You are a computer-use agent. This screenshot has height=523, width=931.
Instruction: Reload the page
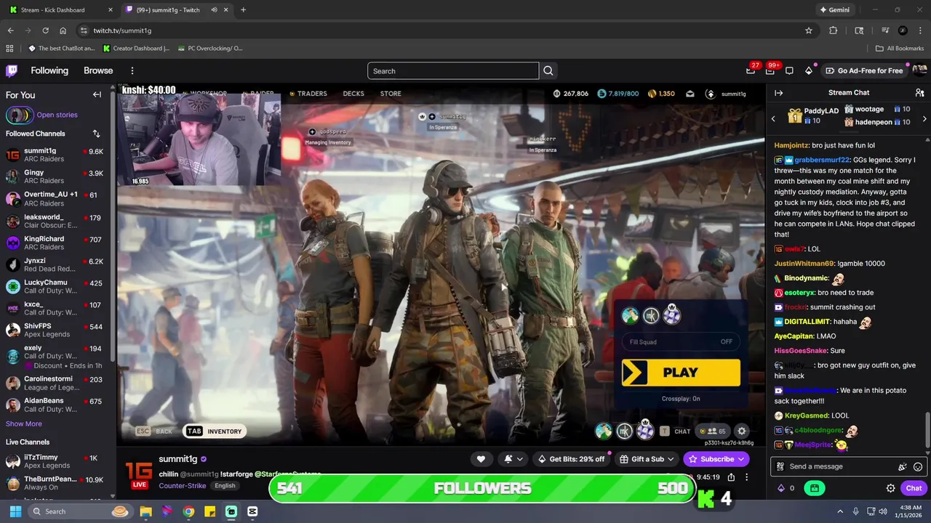[x=45, y=31]
